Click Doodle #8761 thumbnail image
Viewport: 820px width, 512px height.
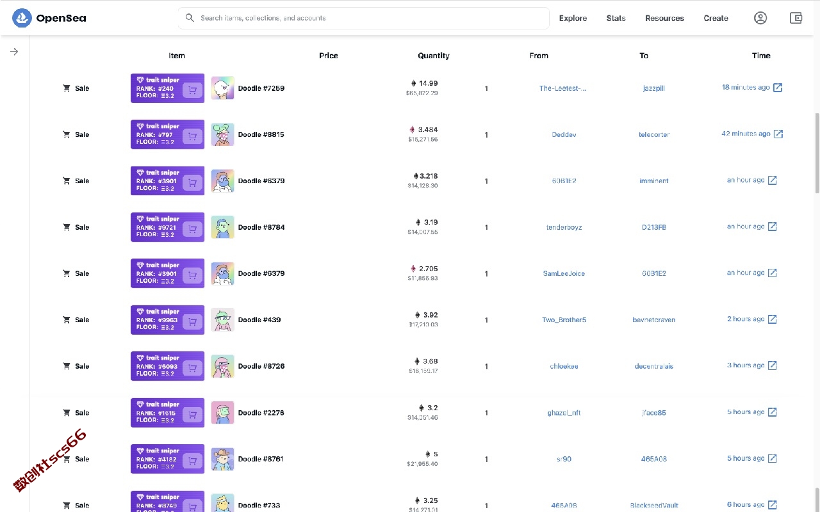(x=222, y=459)
